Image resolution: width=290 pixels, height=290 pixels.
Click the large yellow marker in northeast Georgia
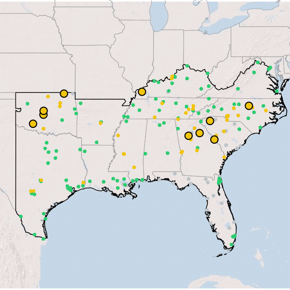(x=199, y=133)
